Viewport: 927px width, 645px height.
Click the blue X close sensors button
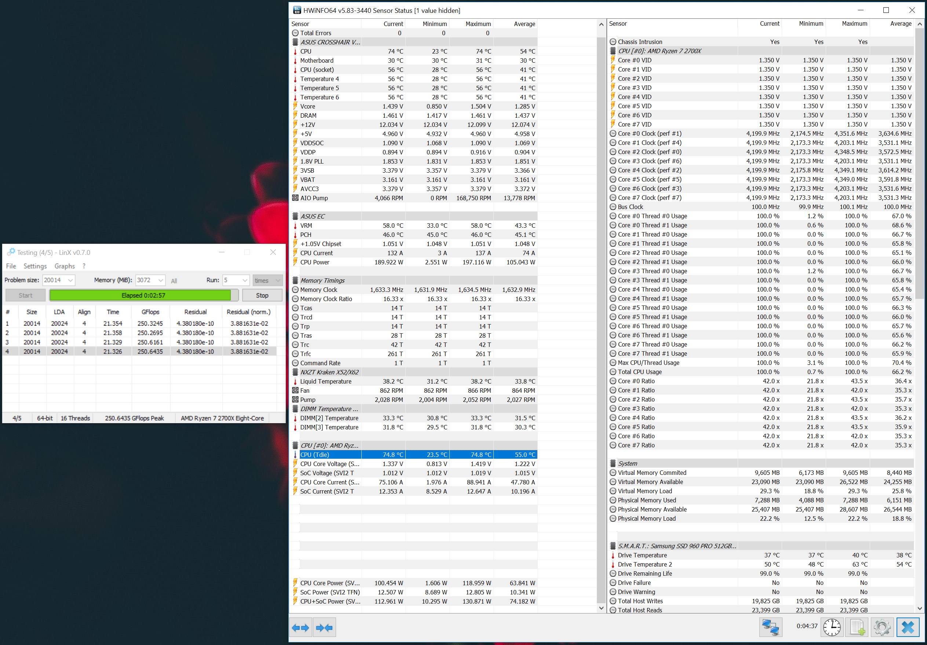[x=908, y=627]
